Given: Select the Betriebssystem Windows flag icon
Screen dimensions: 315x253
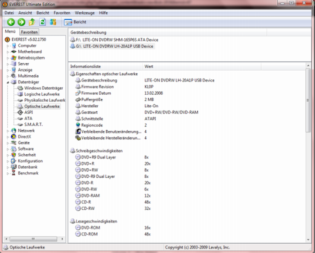Looking at the screenshot, I should point(13,58).
